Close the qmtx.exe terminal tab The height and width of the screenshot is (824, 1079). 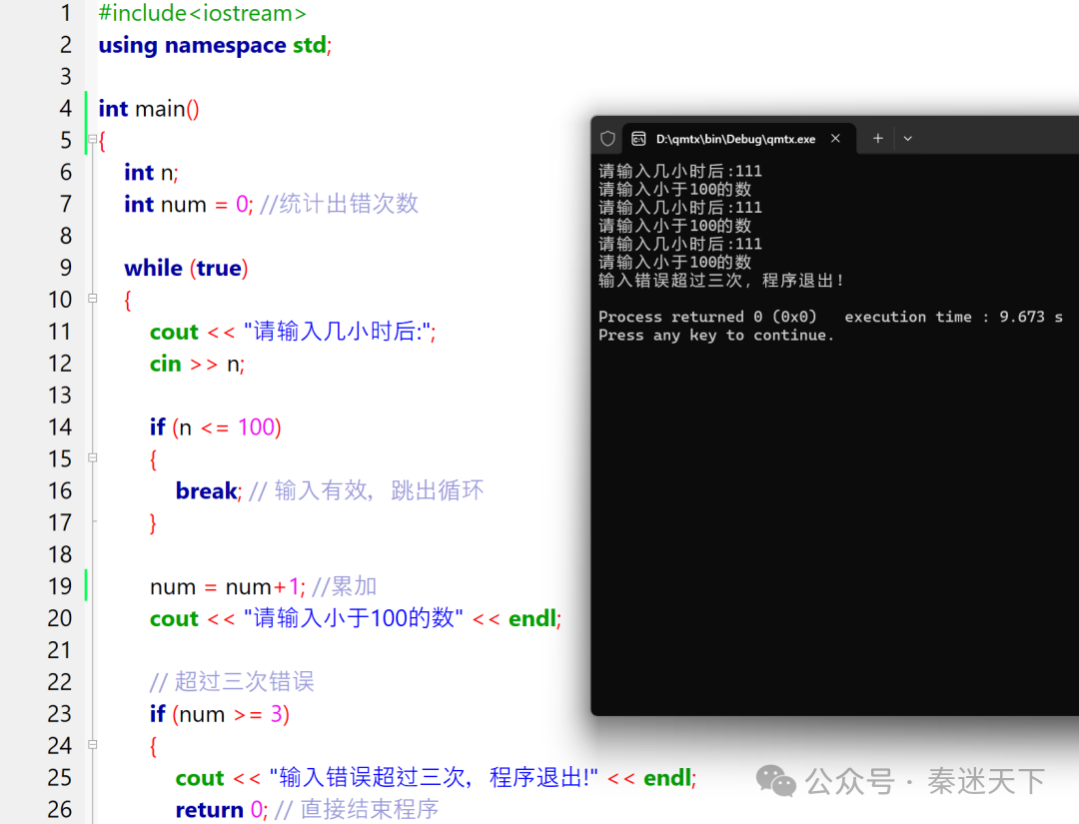835,138
